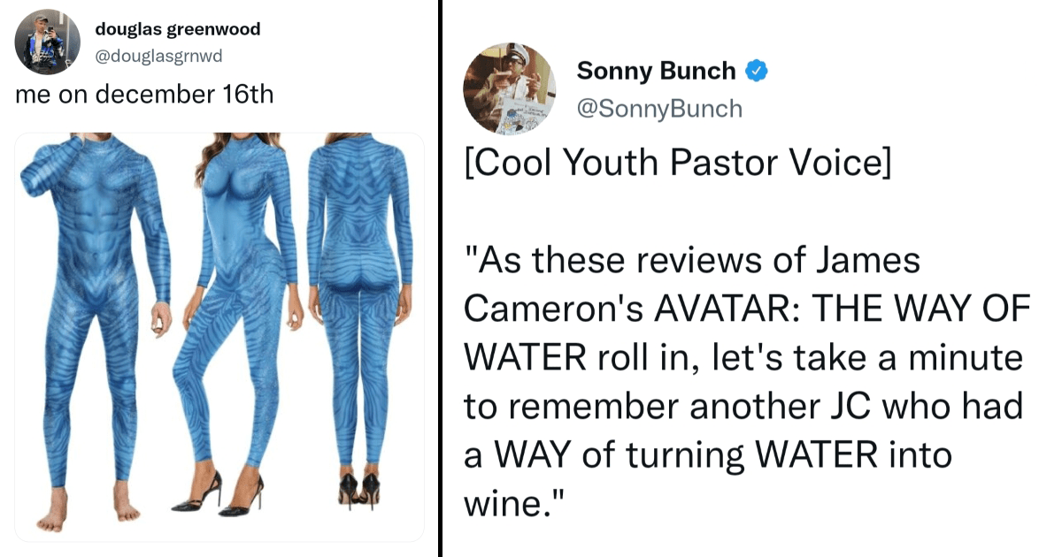Click the @douglasgrnwd handle
Image resolution: width=1062 pixels, height=557 pixels.
coord(158,57)
